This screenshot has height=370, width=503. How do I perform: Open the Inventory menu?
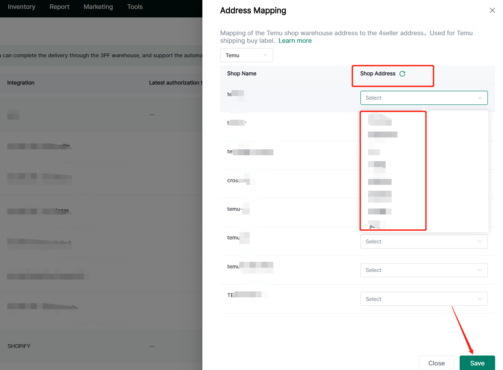(x=21, y=7)
